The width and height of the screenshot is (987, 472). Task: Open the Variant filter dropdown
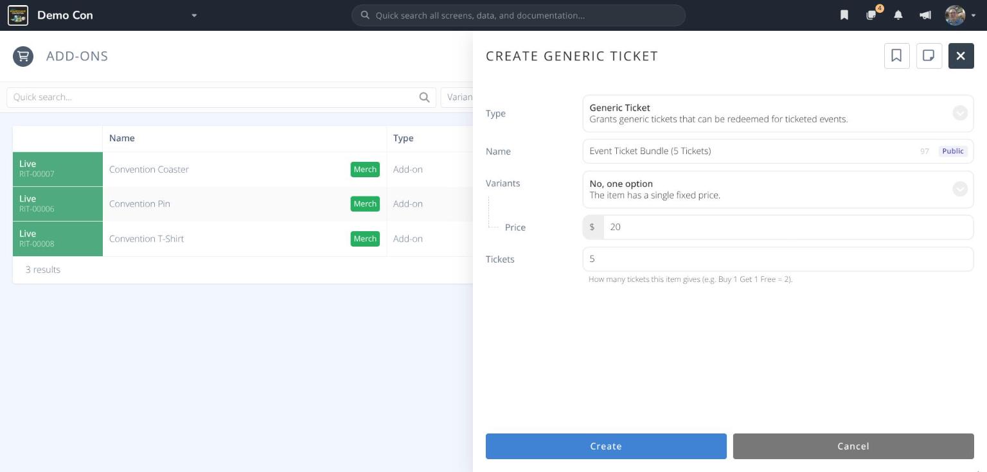point(457,97)
